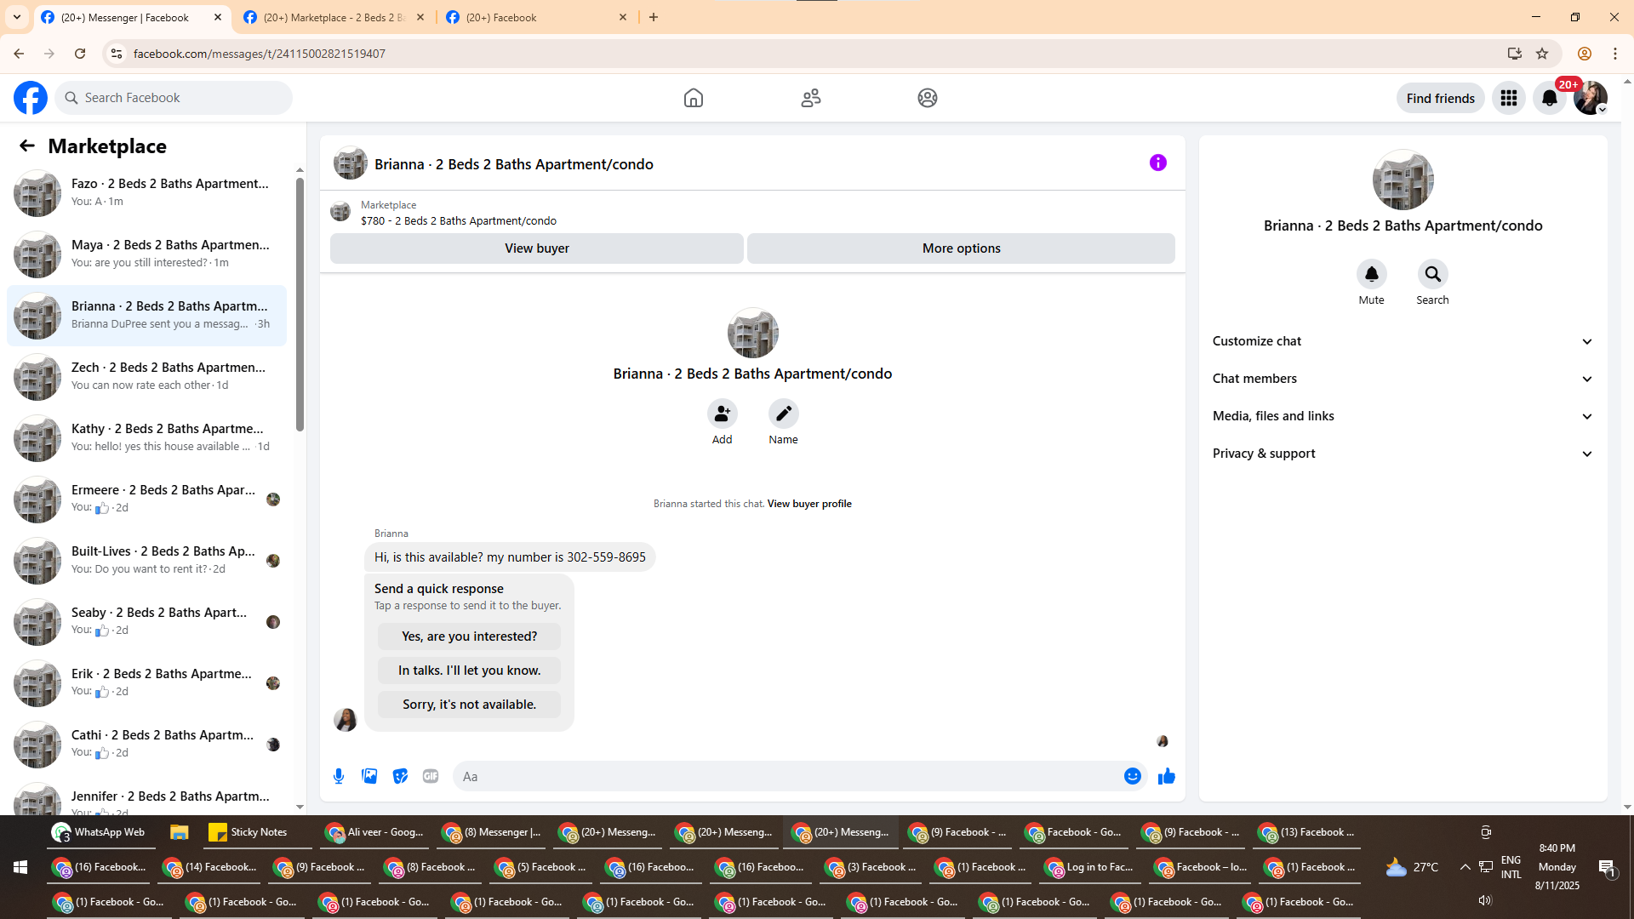Send 'Sorry, it's not available.' quick response
Viewport: 1634px width, 919px height.
point(469,705)
